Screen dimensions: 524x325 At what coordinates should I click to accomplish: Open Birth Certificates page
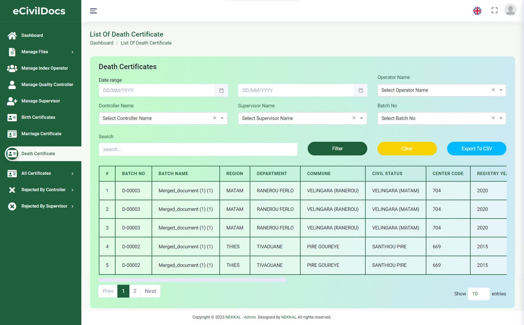tap(38, 117)
